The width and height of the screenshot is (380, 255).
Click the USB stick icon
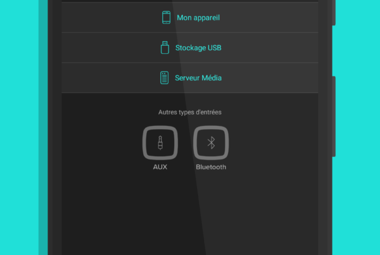tap(165, 47)
